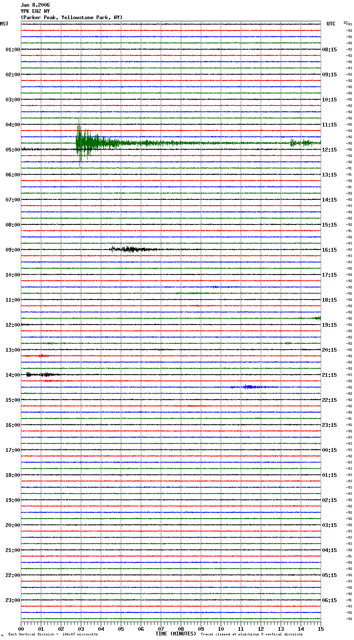Click the blue seismic burst on 14:30 trace
This screenshot has width=354, height=640.
(250, 387)
